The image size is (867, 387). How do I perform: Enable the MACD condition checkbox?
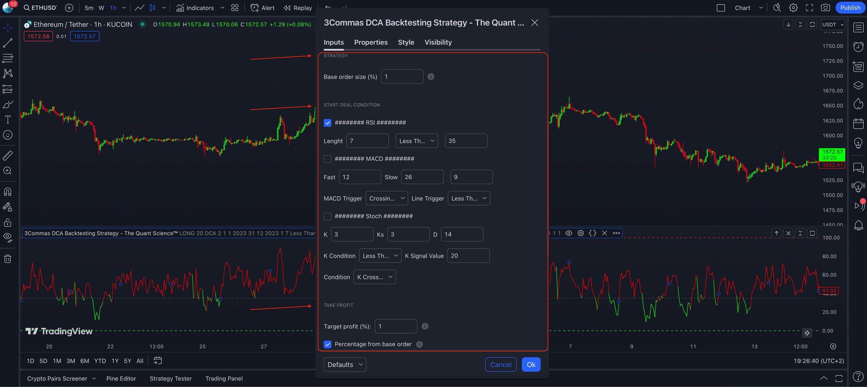pos(327,159)
